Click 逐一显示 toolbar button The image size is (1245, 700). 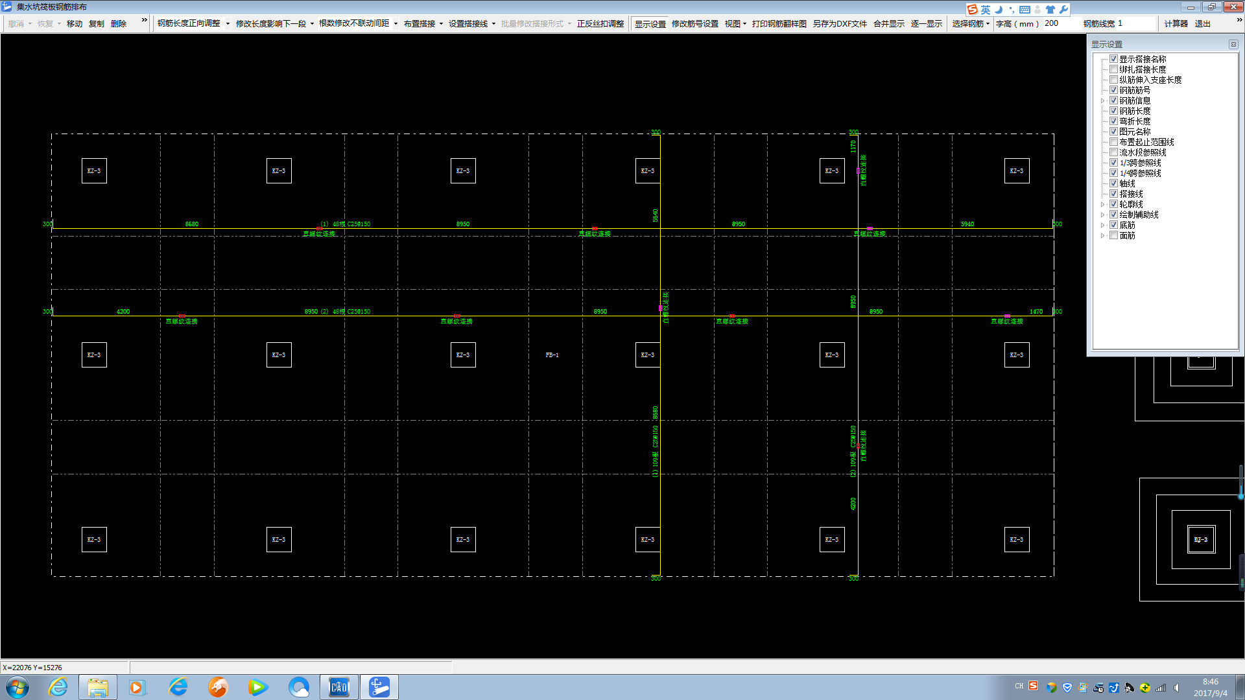pos(927,23)
